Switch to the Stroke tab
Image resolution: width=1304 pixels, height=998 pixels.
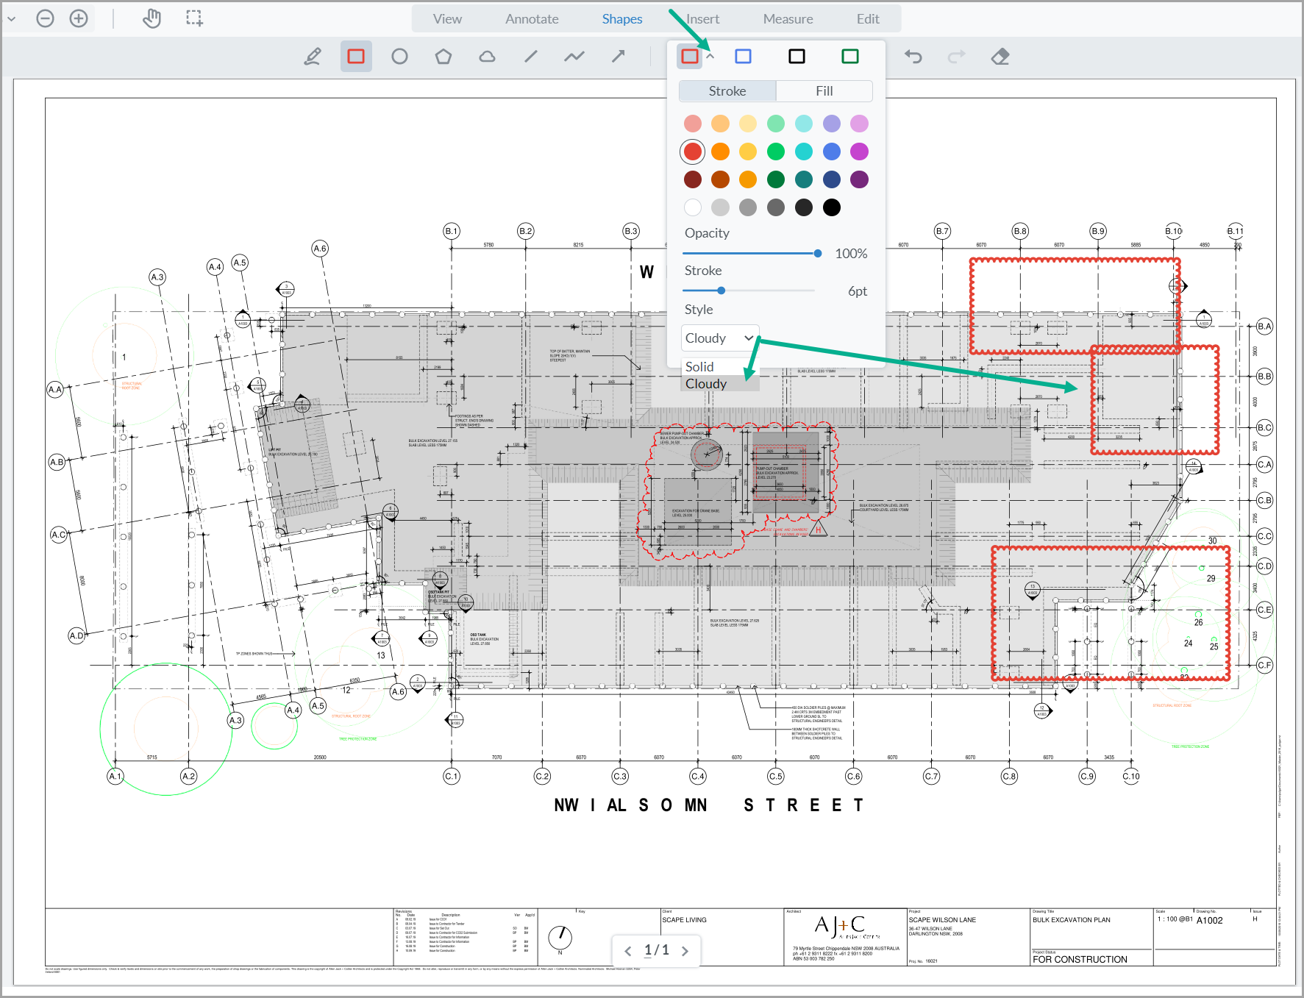(727, 90)
